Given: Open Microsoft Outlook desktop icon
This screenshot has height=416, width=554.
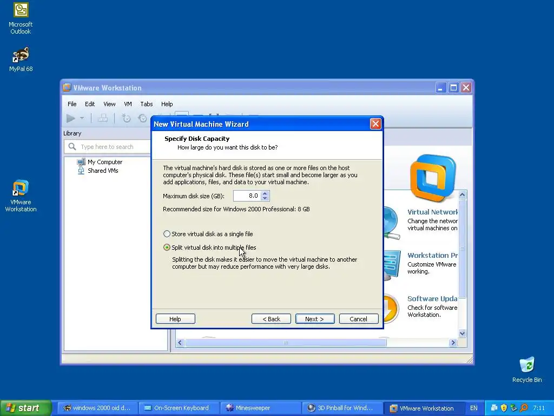Looking at the screenshot, I should [x=21, y=18].
